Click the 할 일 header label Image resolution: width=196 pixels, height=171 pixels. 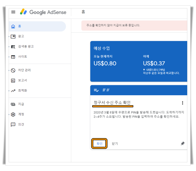tap(106, 90)
